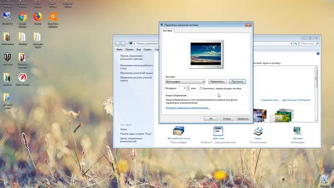Open the desktop folder directly above World of Tanks icon
Image resolution: width=334 pixels, height=188 pixels.
click(7, 37)
